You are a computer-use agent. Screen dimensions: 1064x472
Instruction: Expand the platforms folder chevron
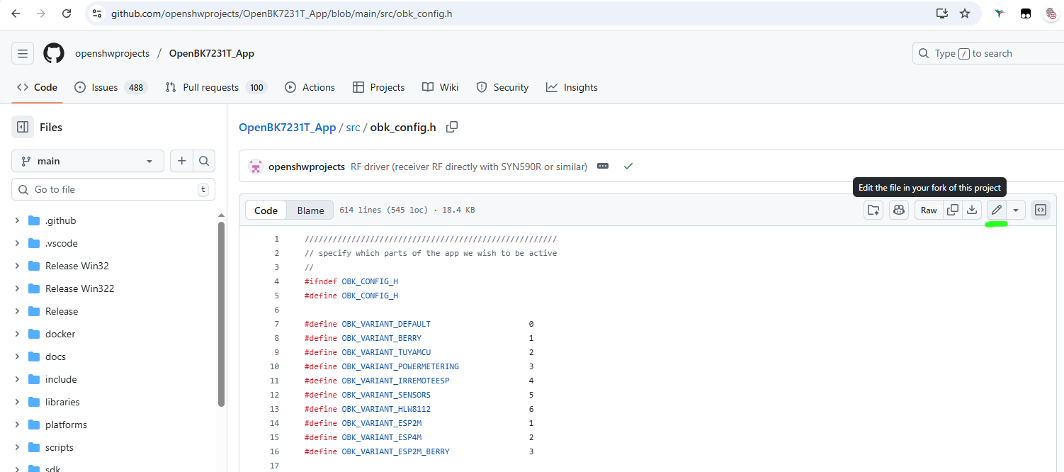(x=17, y=425)
